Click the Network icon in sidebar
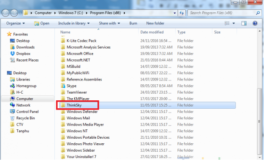The height and width of the screenshot is (161, 265). (13, 105)
